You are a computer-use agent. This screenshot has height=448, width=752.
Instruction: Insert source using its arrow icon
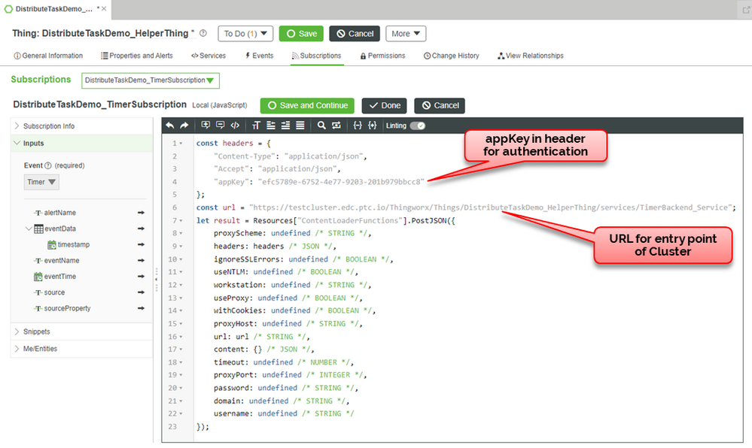pyautogui.click(x=141, y=292)
